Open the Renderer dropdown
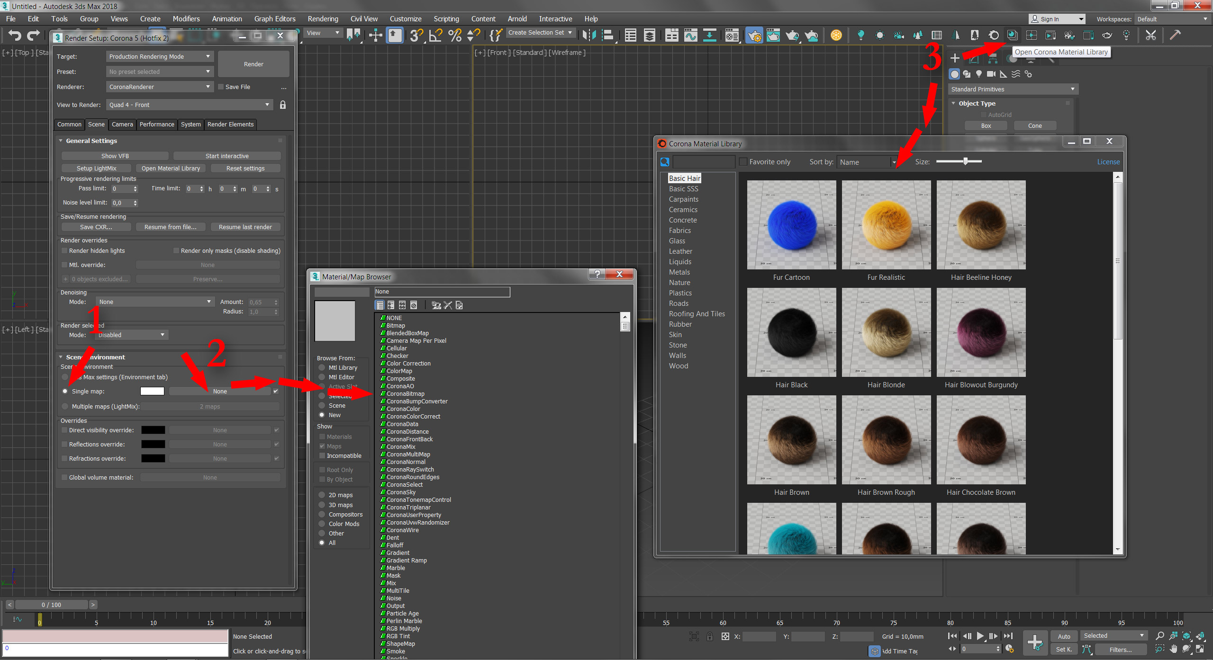 click(x=160, y=87)
